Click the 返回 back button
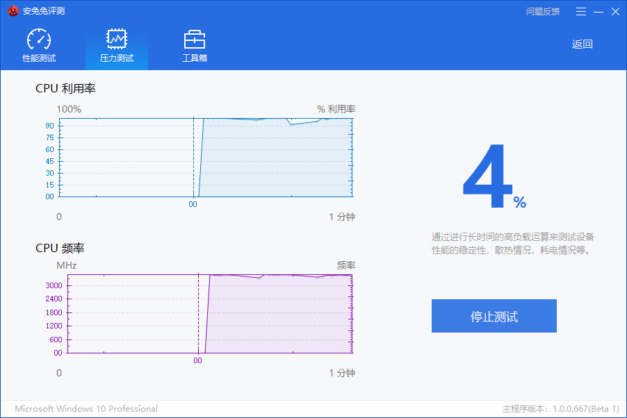627x418 pixels. (583, 44)
